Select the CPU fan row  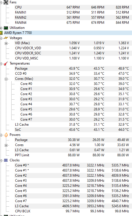(x=73, y=7)
